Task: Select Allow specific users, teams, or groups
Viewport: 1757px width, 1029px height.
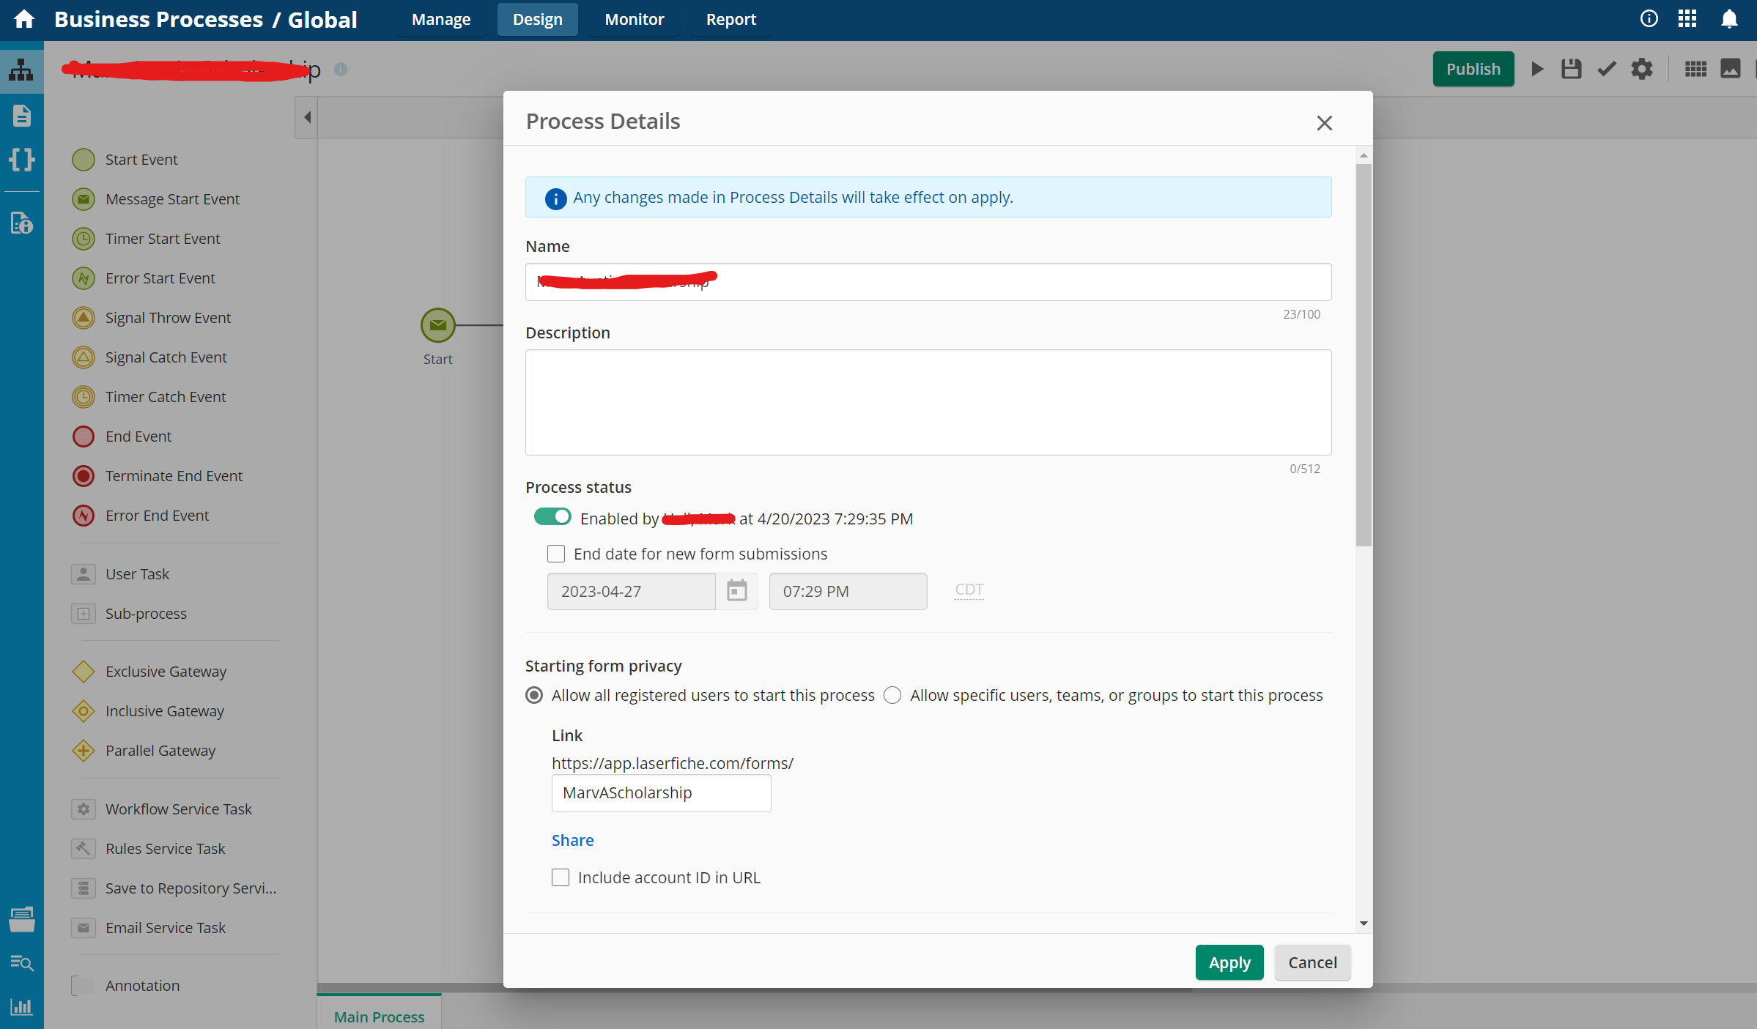Action: 892,695
